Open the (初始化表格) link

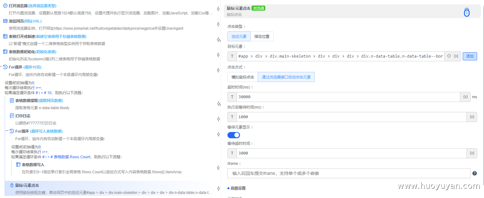click(46, 52)
